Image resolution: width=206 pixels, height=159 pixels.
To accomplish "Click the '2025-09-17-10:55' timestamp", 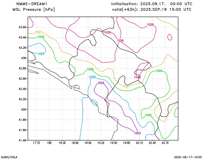I will pos(188,157).
